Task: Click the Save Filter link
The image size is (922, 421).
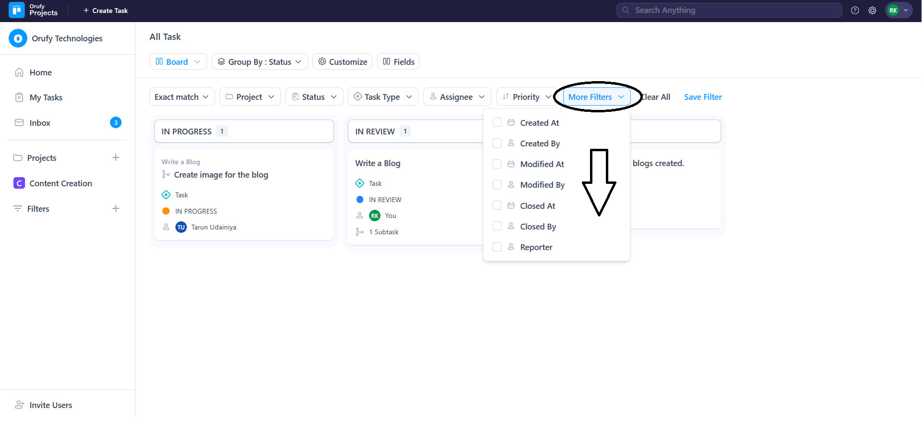Action: click(702, 97)
